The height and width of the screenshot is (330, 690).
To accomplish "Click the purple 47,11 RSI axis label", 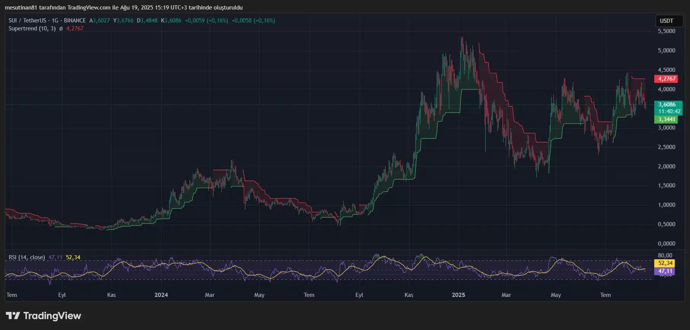I will click(x=665, y=271).
